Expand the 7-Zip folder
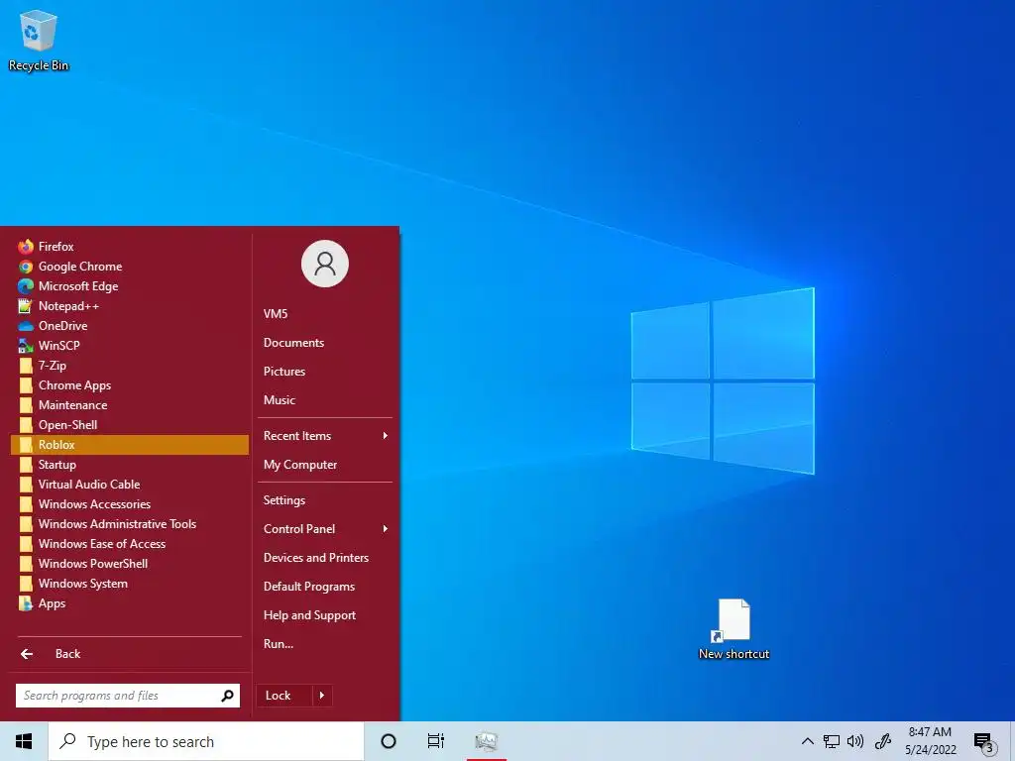The width and height of the screenshot is (1015, 761). (130, 366)
